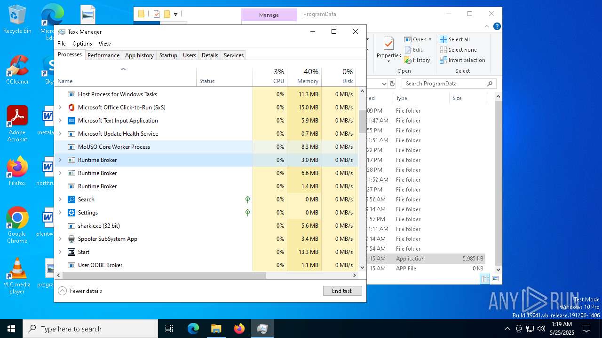Show hidden system tray icons
Viewport: 602px width, 338px height.
(507, 329)
